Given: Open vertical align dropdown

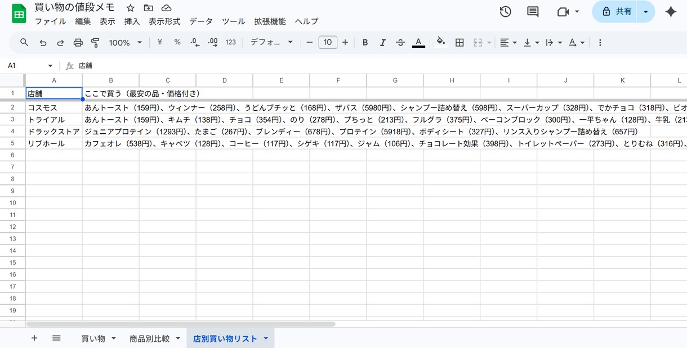Looking at the screenshot, I should click(531, 42).
